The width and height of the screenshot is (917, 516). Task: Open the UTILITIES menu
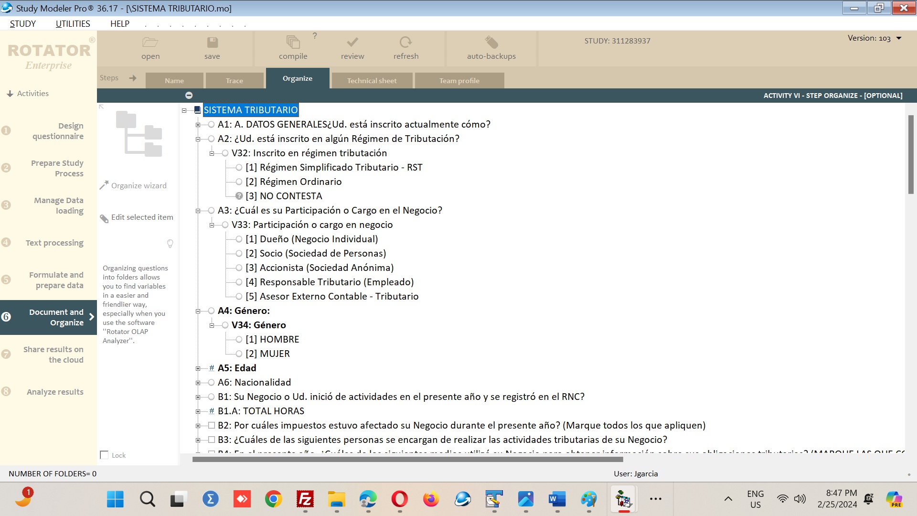(73, 24)
